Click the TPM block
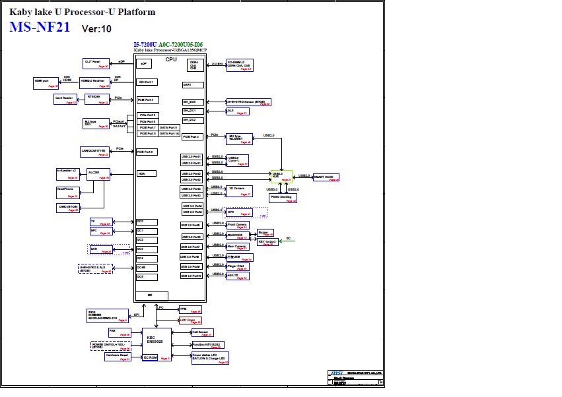Viewport: 562px width, 397px height. (190, 309)
